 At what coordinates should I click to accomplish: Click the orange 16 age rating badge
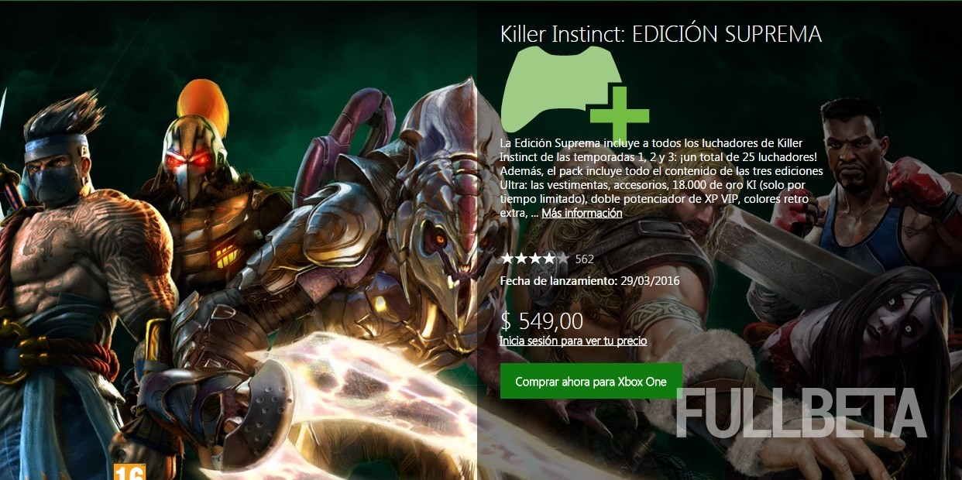pyautogui.click(x=129, y=471)
